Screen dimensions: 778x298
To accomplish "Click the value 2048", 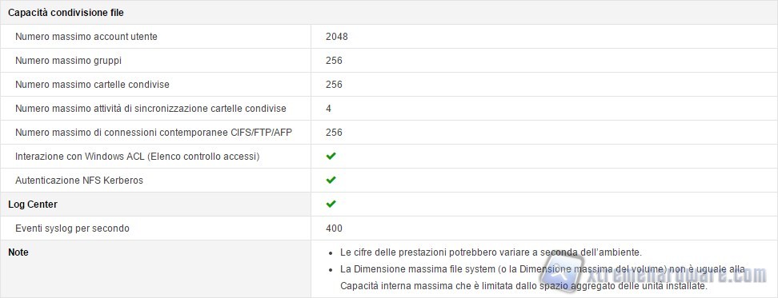I will tap(337, 37).
